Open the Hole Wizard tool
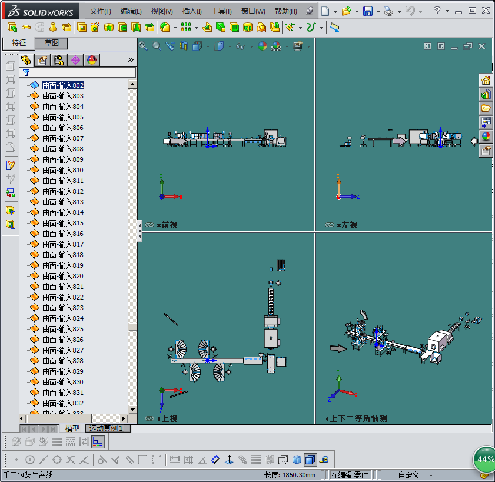Screen dimensions: 495x482 tap(95, 28)
